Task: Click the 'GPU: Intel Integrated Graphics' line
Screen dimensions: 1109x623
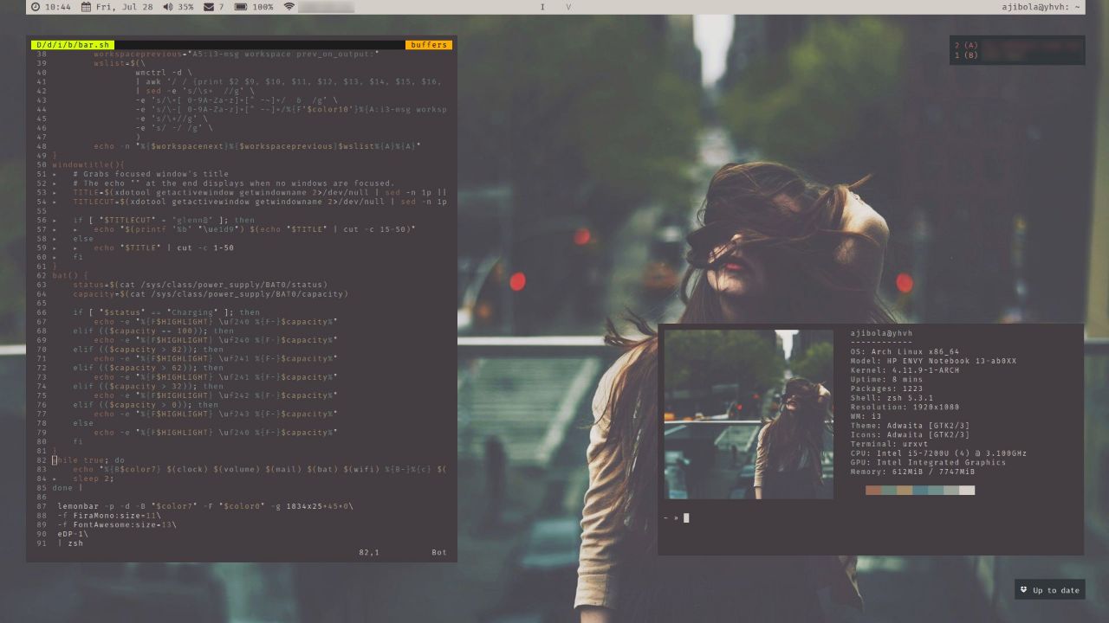Action: tap(929, 463)
